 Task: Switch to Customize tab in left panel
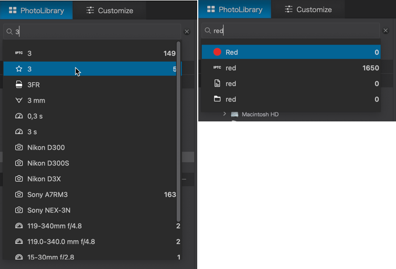(x=110, y=10)
